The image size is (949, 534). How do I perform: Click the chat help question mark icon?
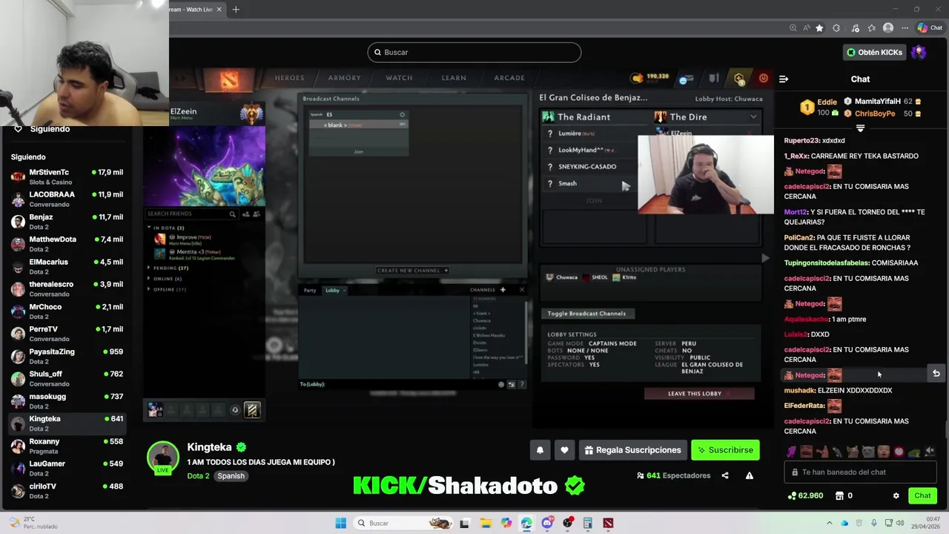click(522, 384)
